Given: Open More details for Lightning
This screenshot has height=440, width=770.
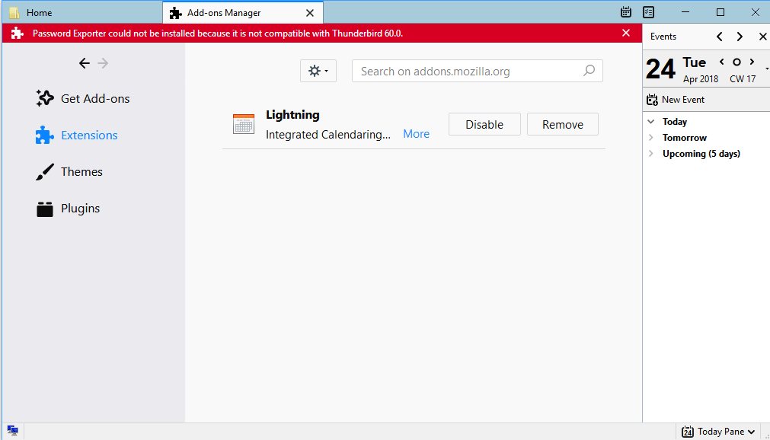Looking at the screenshot, I should (x=416, y=134).
